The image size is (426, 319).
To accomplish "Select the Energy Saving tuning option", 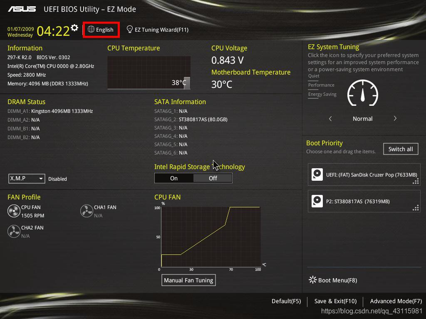I will click(x=322, y=95).
